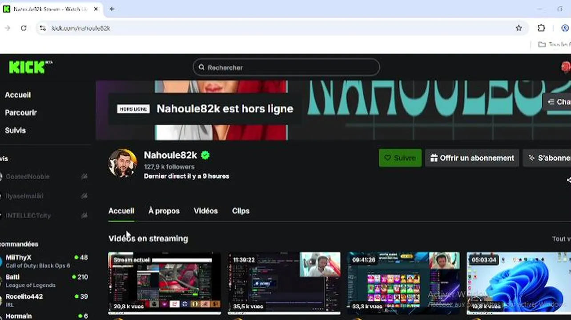Switch to the À propos tab

click(x=164, y=211)
